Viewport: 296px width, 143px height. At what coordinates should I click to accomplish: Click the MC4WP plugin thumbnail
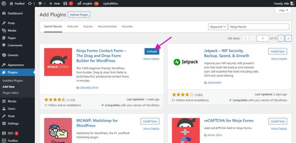click(58, 131)
